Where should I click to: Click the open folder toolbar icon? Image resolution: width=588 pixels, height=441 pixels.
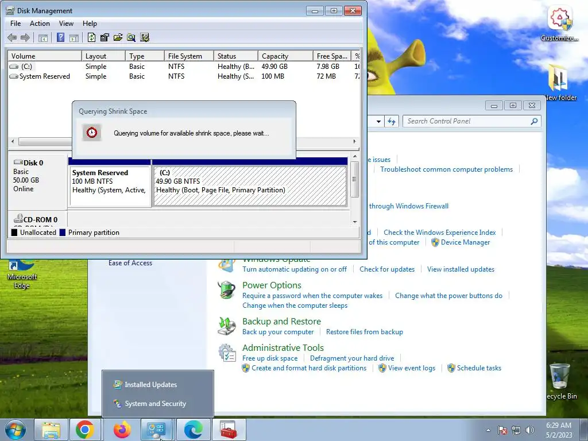click(x=118, y=37)
